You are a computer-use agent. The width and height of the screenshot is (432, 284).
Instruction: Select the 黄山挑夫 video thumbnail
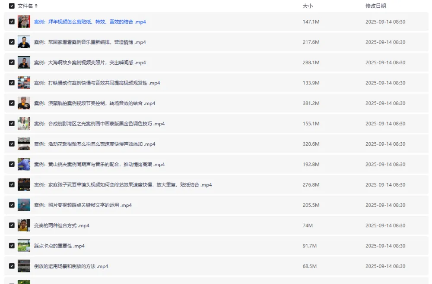tap(24, 164)
